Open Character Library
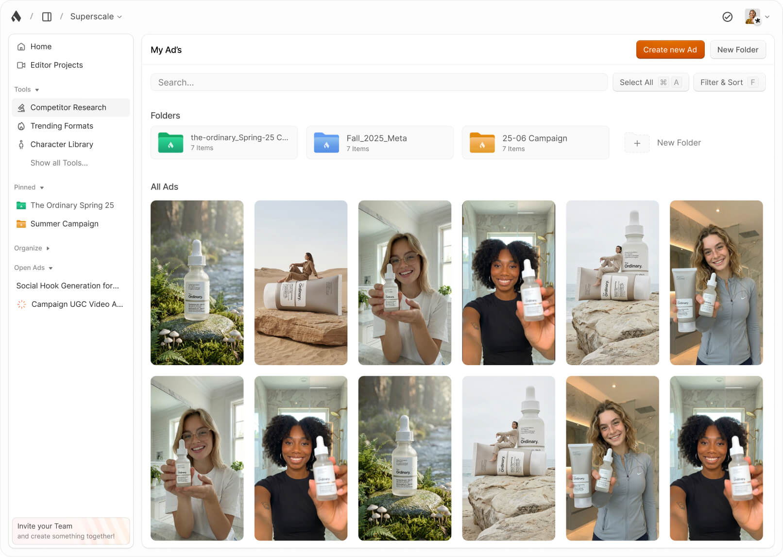783x557 pixels. [71, 144]
